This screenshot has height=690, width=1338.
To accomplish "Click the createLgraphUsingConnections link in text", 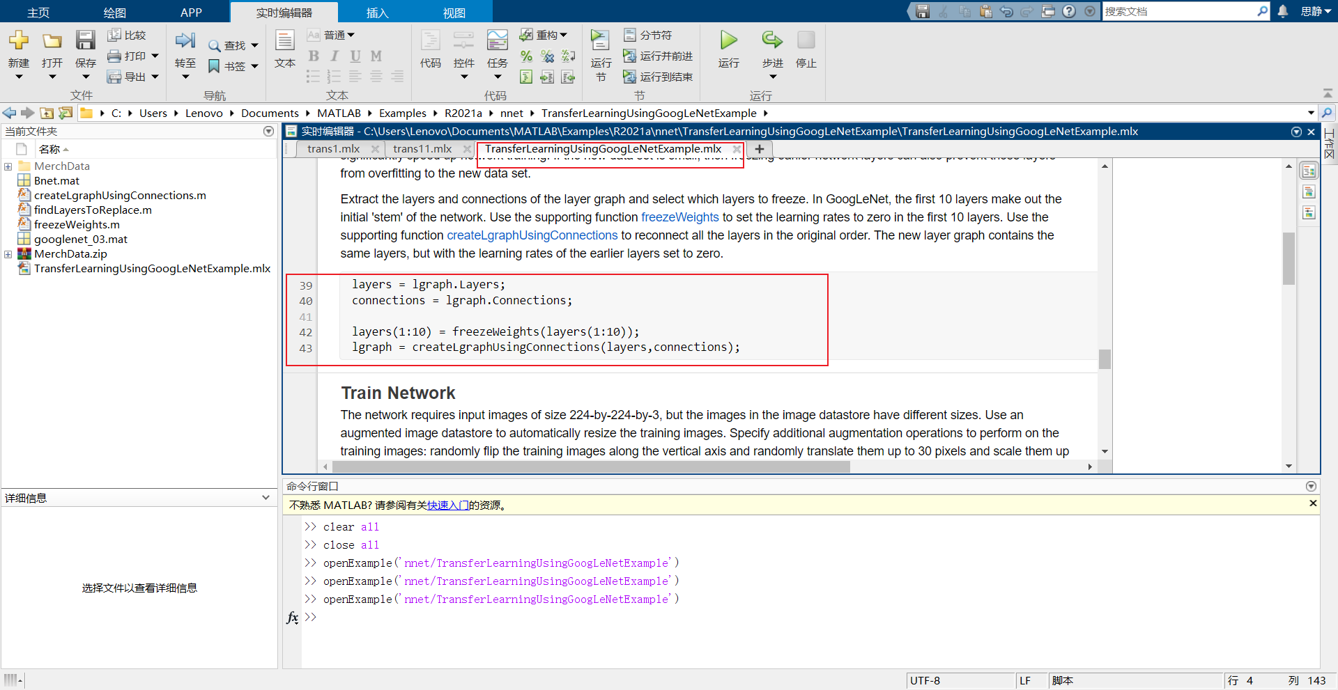I will (x=532, y=235).
